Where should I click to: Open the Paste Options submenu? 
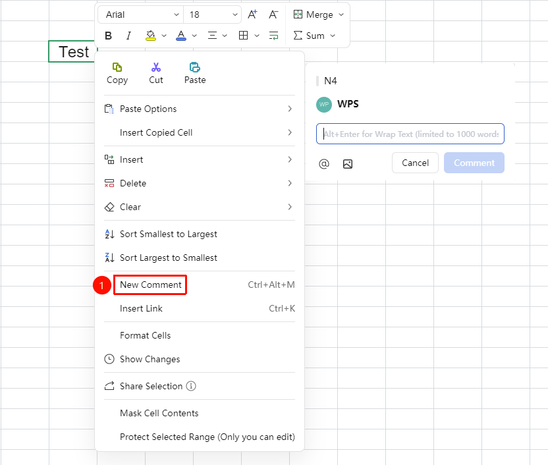[x=200, y=109]
